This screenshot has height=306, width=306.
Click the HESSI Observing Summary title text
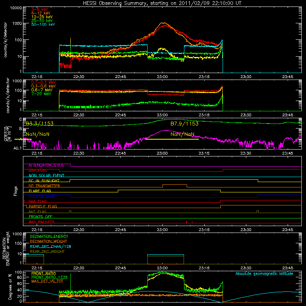[x=162, y=3]
